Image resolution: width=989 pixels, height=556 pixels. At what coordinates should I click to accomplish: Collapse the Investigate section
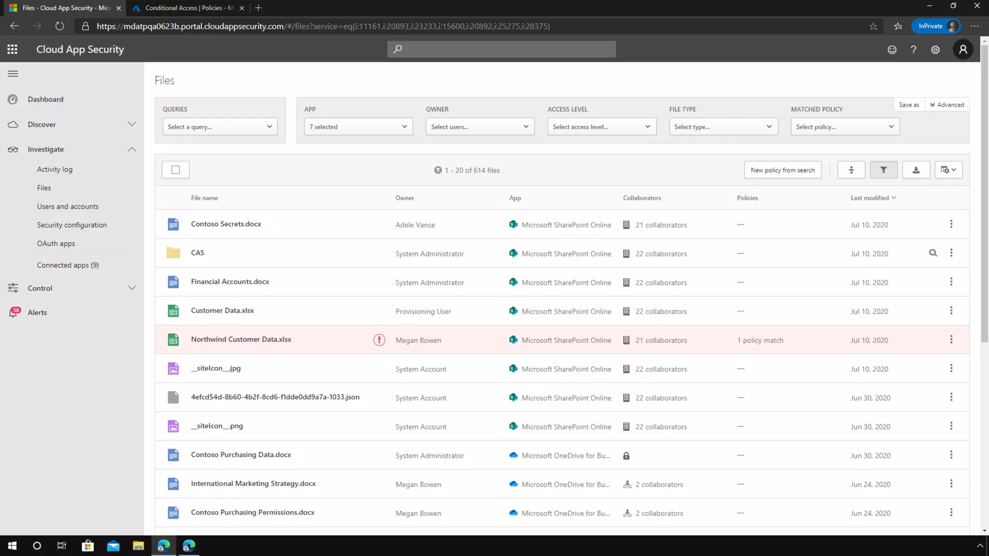pyautogui.click(x=132, y=149)
